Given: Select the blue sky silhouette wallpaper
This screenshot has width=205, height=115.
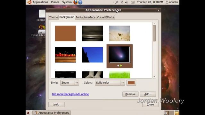Looking at the screenshot, I should coord(93,55).
